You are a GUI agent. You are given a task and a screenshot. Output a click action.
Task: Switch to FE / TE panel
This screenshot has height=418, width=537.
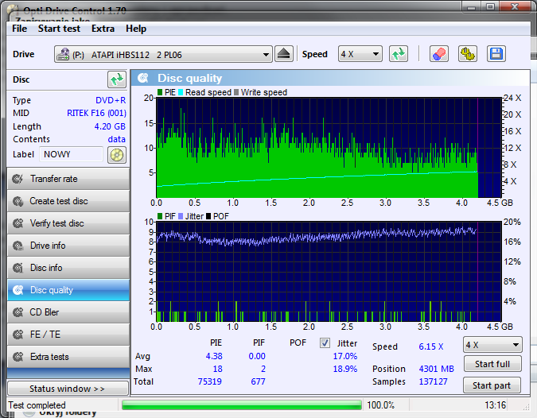point(68,335)
